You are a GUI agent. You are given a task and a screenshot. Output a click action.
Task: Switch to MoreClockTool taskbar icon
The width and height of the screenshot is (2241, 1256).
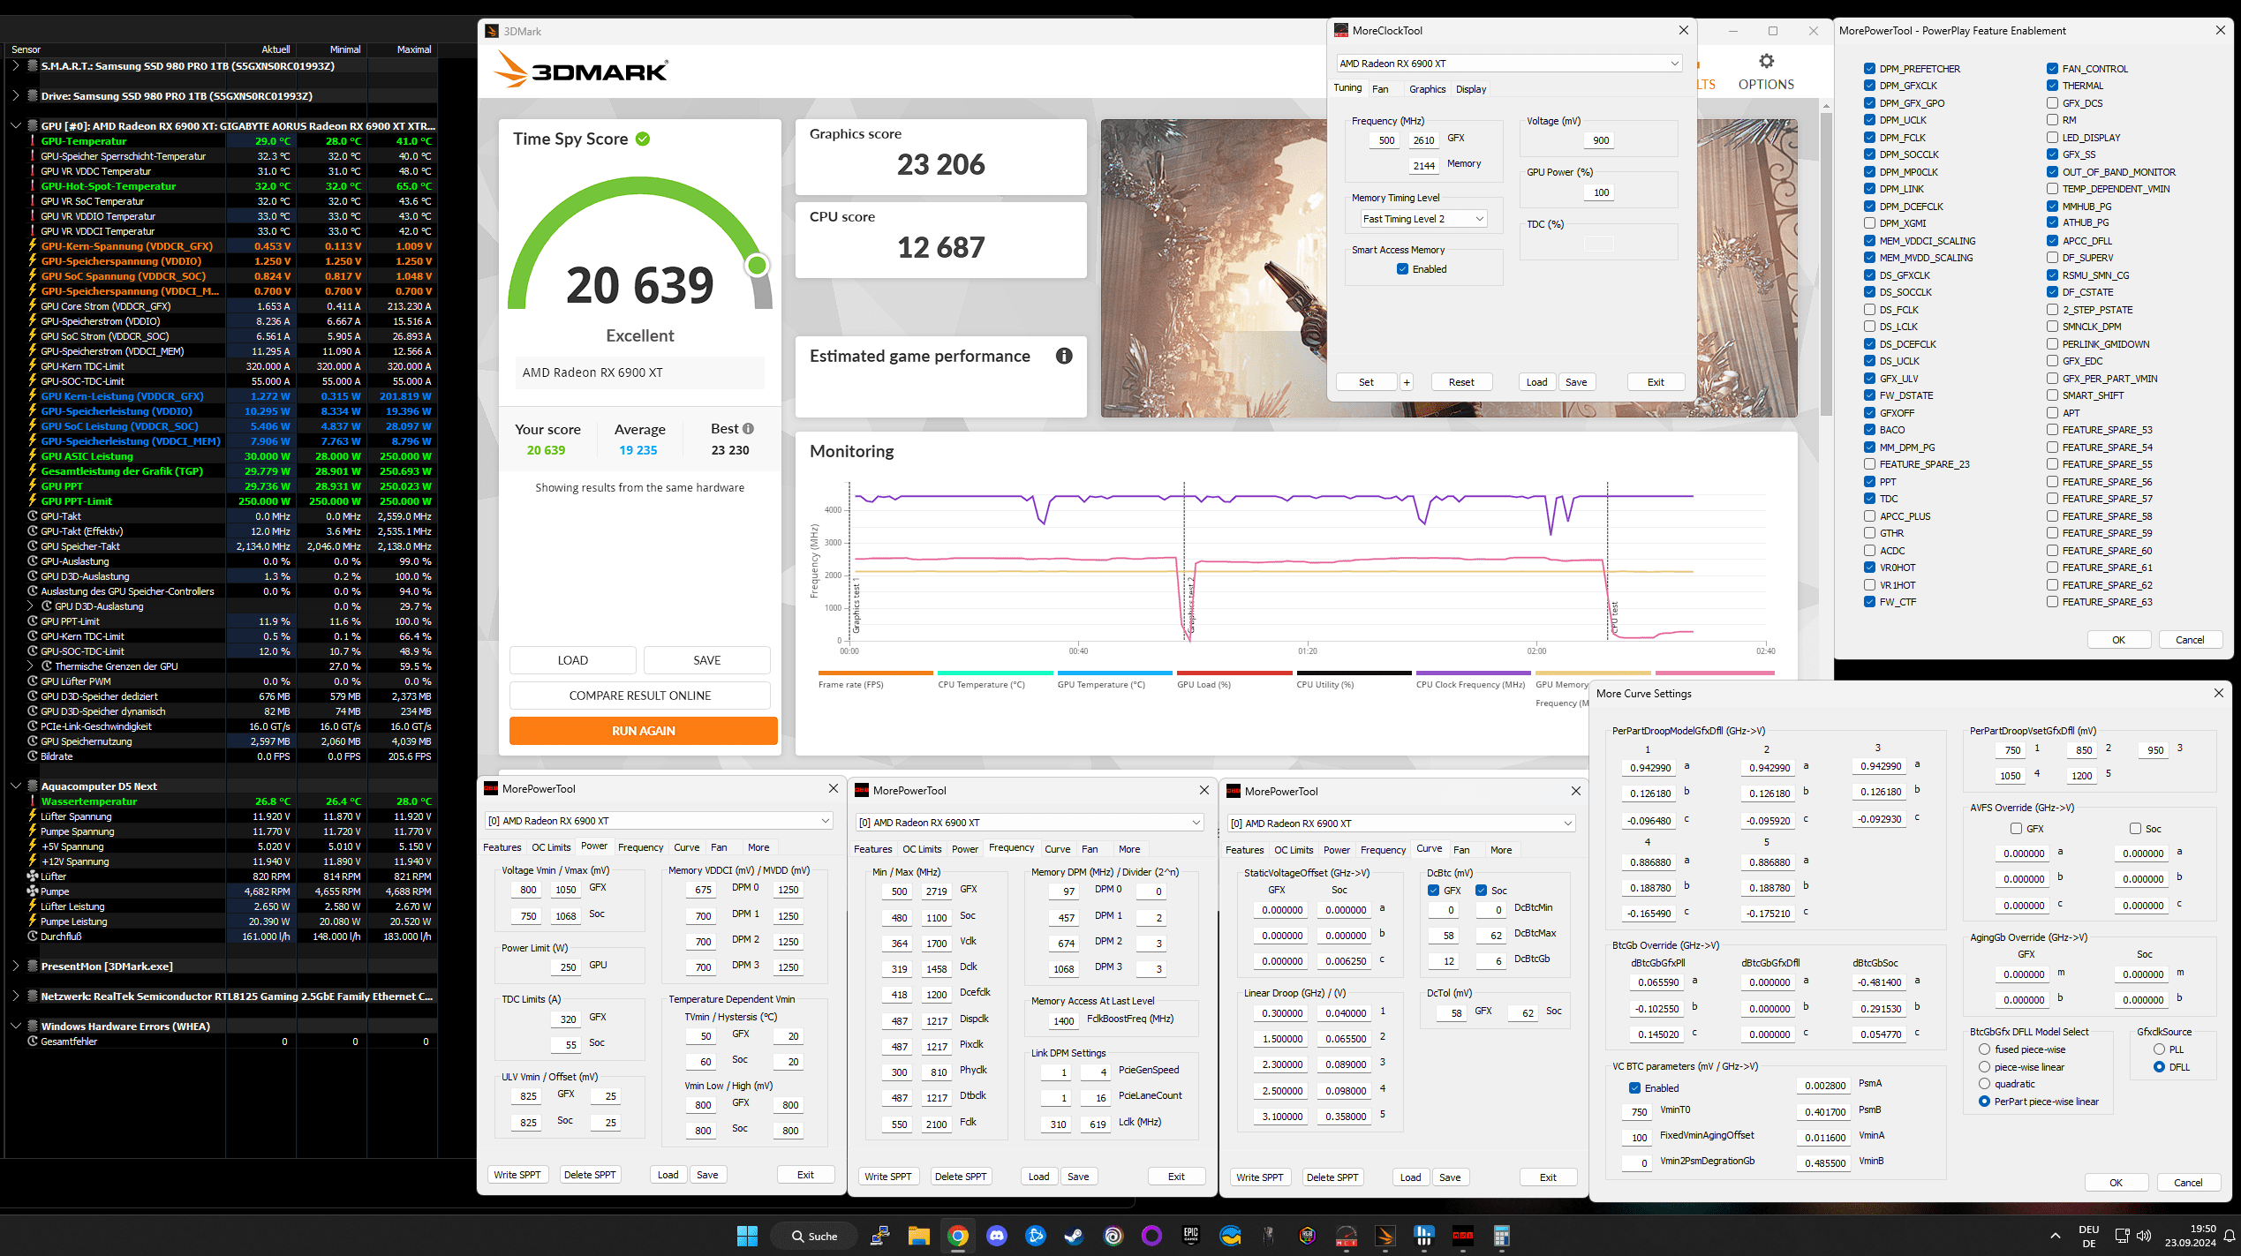(1347, 1236)
